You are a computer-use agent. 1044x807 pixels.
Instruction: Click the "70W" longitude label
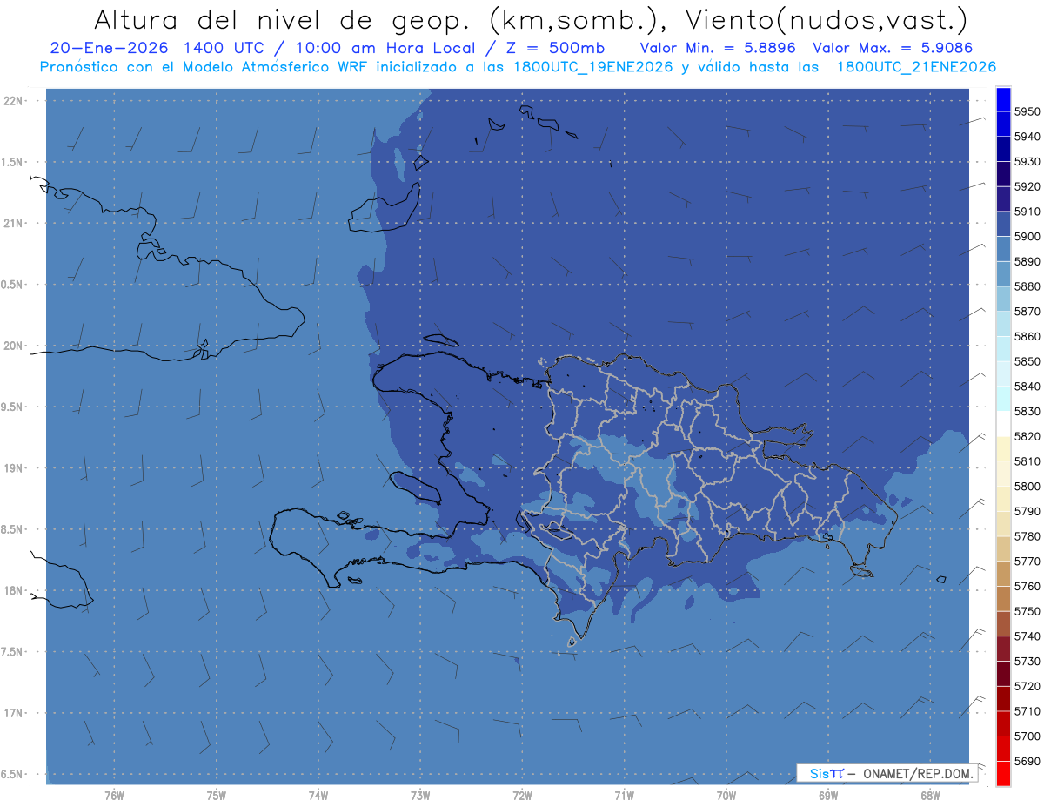[x=726, y=796]
